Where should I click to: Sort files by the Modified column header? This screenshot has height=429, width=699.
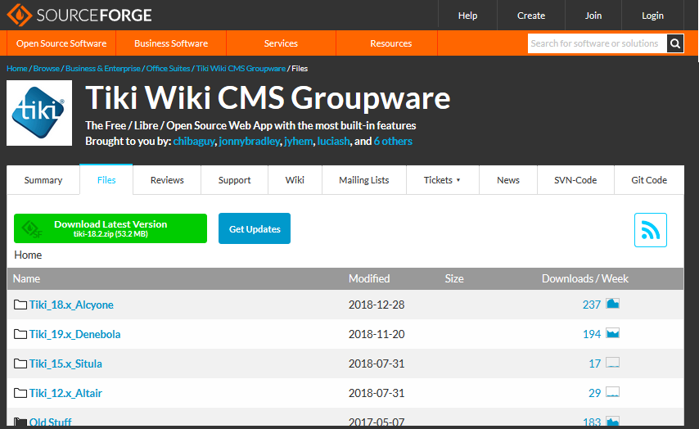pyautogui.click(x=369, y=278)
